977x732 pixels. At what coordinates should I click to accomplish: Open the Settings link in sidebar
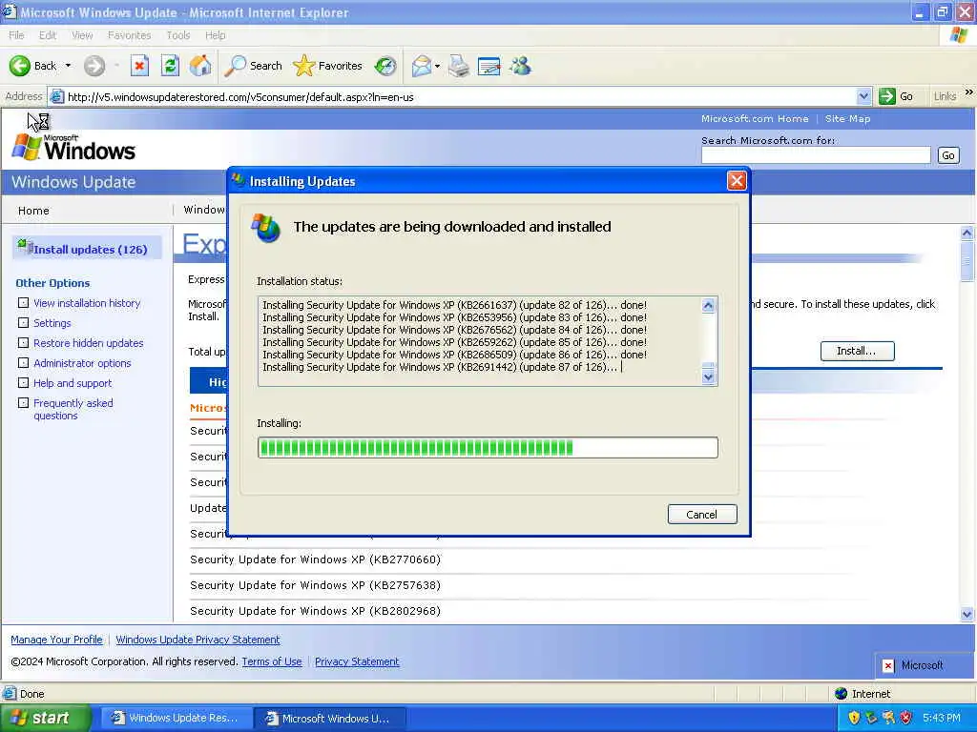click(52, 323)
